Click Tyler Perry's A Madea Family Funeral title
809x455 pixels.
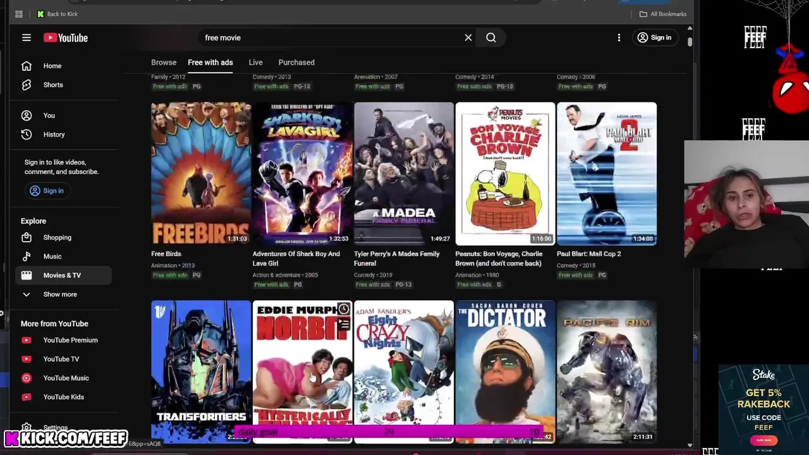pos(397,258)
